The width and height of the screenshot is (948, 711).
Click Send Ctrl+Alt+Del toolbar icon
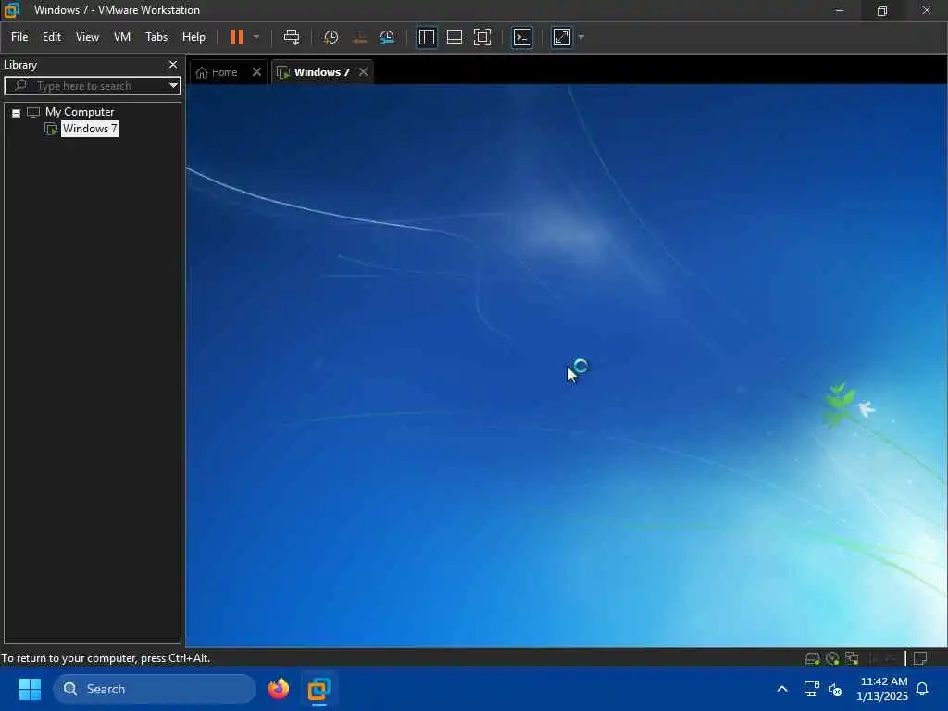292,37
